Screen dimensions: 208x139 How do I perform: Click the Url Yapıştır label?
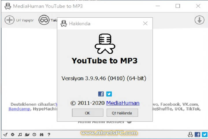(x=25, y=20)
